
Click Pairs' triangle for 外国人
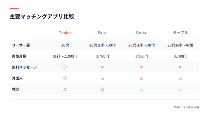102,78
